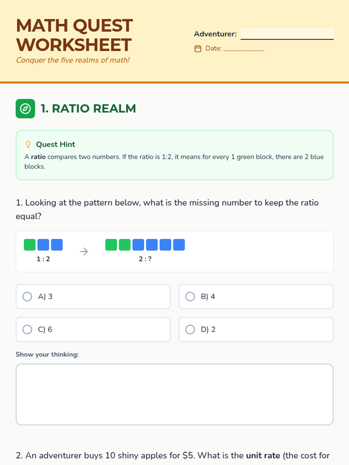Click the 2 : ? ratio label
The height and width of the screenshot is (465, 349).
pos(145,259)
